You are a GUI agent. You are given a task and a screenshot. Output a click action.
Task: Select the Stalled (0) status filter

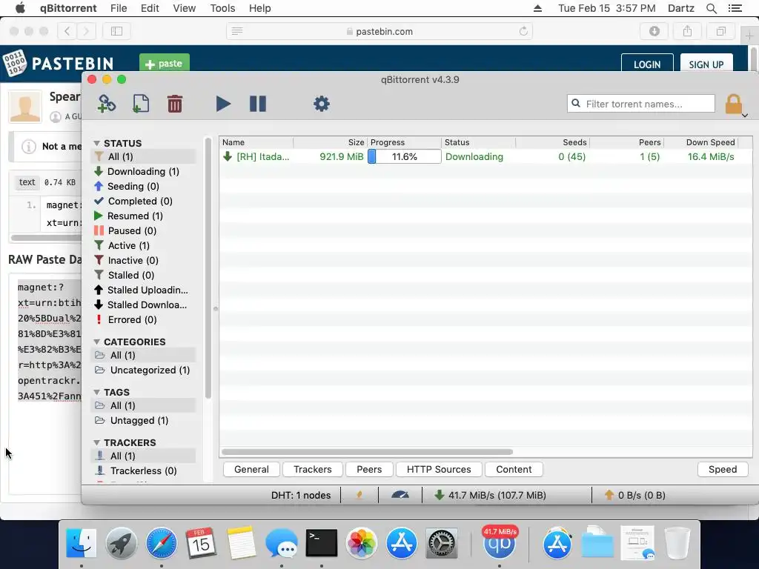tap(143, 275)
